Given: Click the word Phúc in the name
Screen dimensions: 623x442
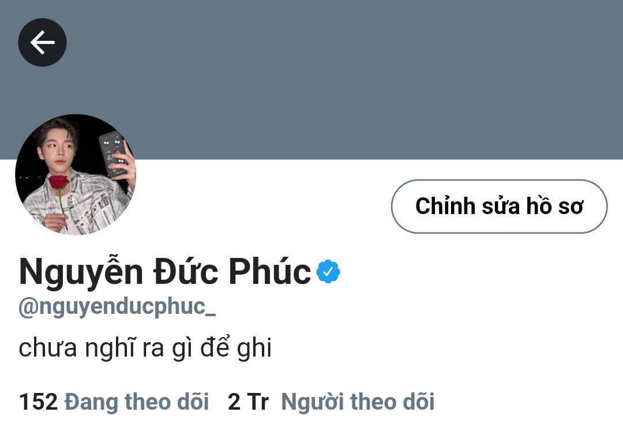Looking at the screenshot, I should coord(270,271).
